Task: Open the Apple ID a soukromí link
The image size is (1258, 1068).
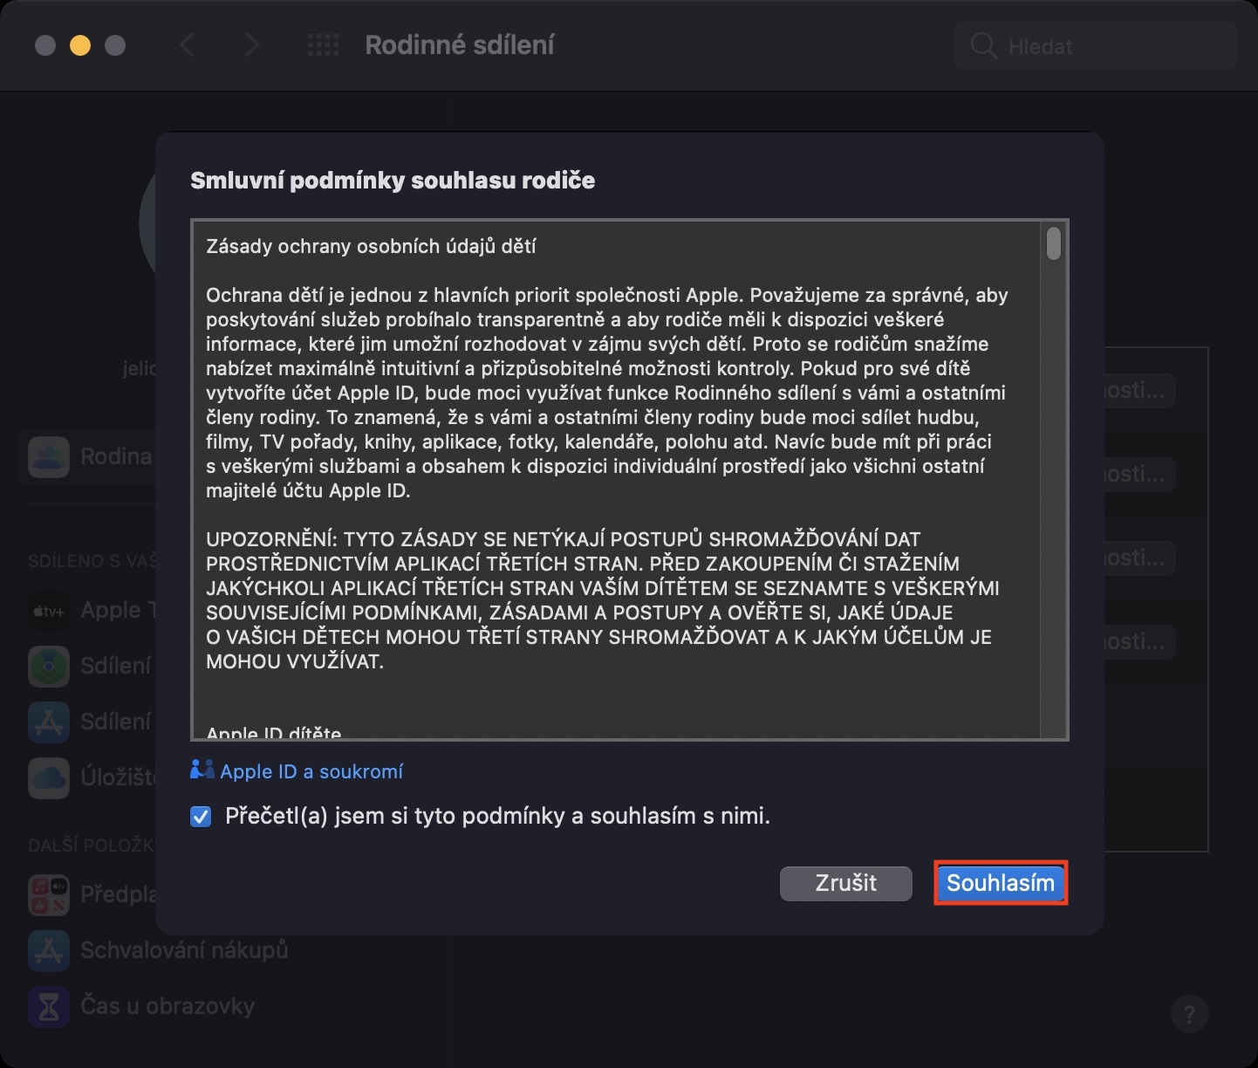Action: 311,771
